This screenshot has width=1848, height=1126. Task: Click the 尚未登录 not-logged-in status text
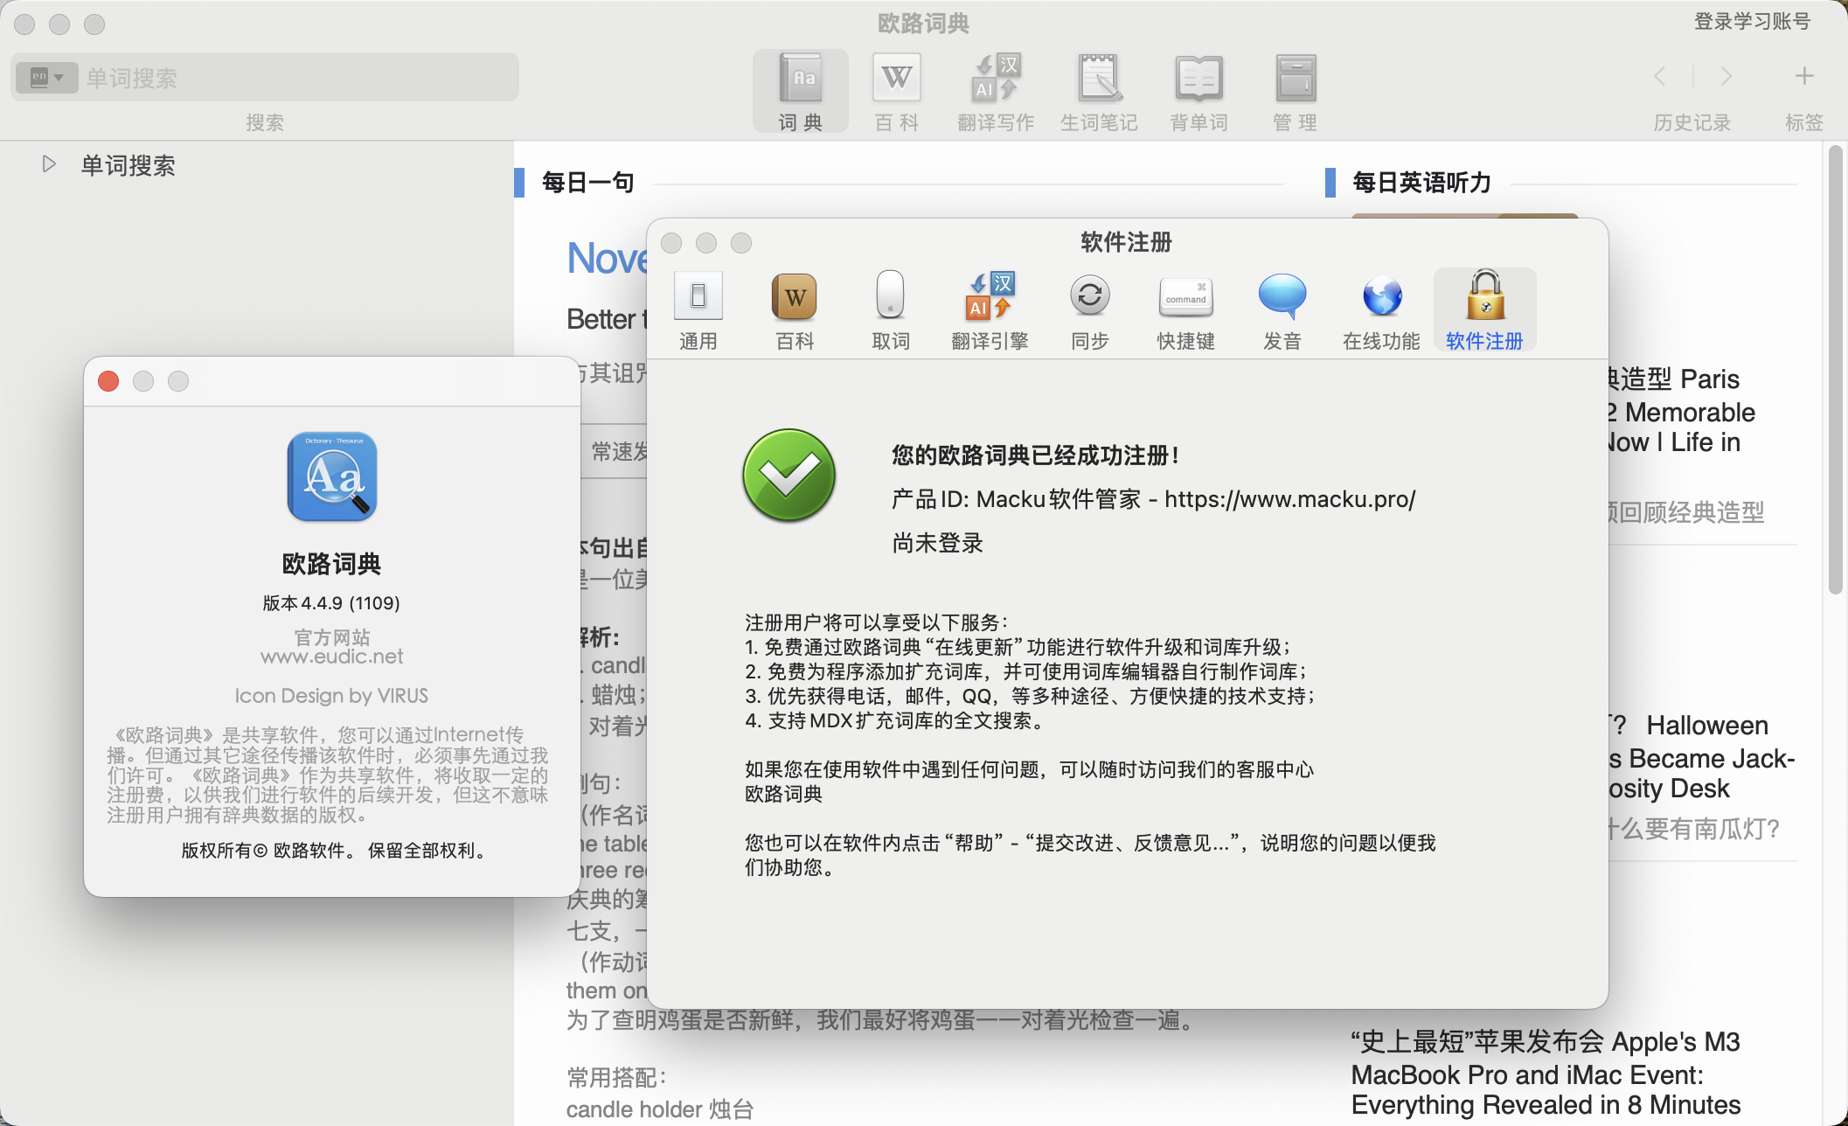pos(937,543)
